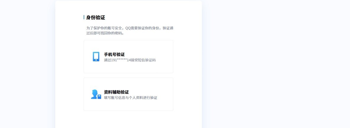
Task: Select the 手机号验证 option title
Action: coord(114,55)
